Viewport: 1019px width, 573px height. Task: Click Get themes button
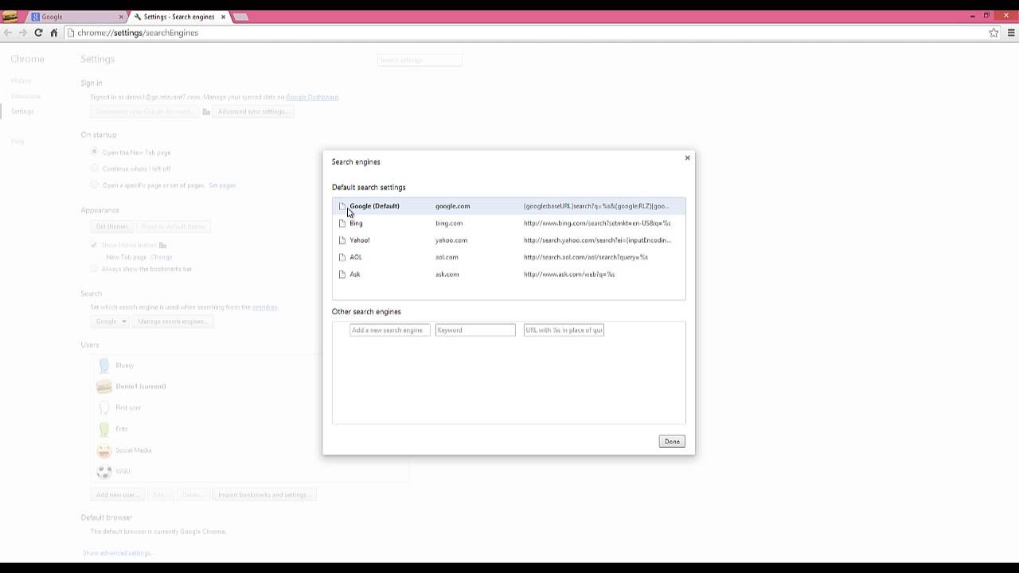point(112,227)
